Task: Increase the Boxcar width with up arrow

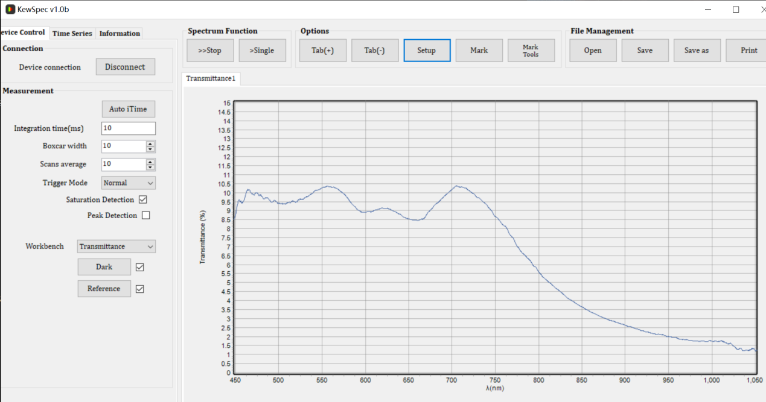Action: pyautogui.click(x=150, y=143)
